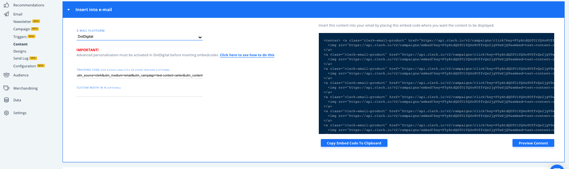Screen dimensions: 569x169
Task: Select Designs in the sidebar
Action: click(x=20, y=52)
